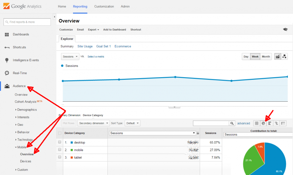Viewport: 293px width, 175px height.
Task: Click the Shortcut button
Action: (x=136, y=30)
